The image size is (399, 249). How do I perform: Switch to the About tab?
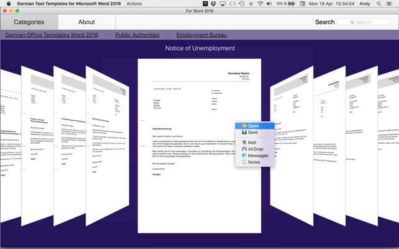point(86,22)
